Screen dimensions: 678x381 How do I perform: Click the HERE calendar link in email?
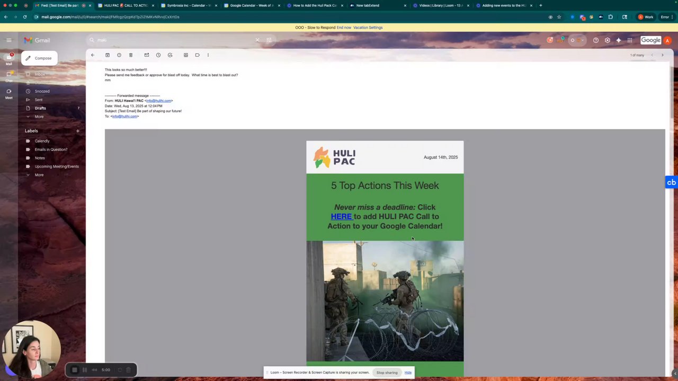[341, 216]
